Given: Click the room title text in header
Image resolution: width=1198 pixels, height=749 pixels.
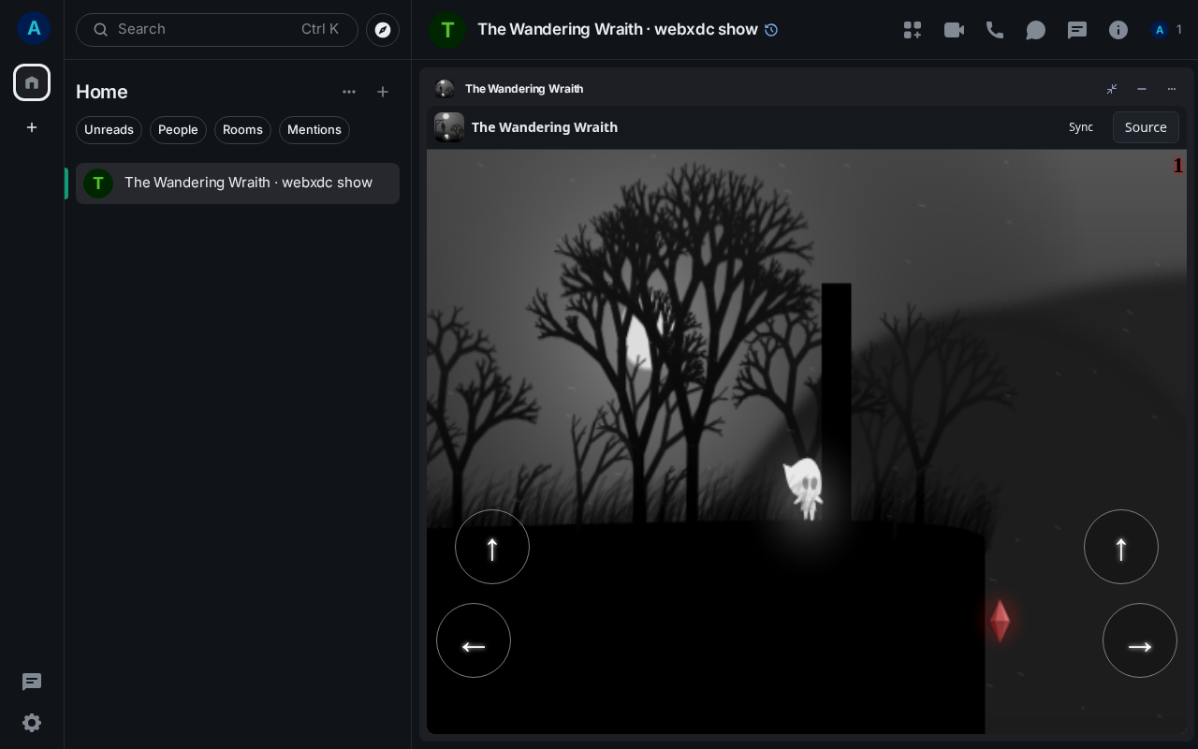Looking at the screenshot, I should [x=618, y=30].
